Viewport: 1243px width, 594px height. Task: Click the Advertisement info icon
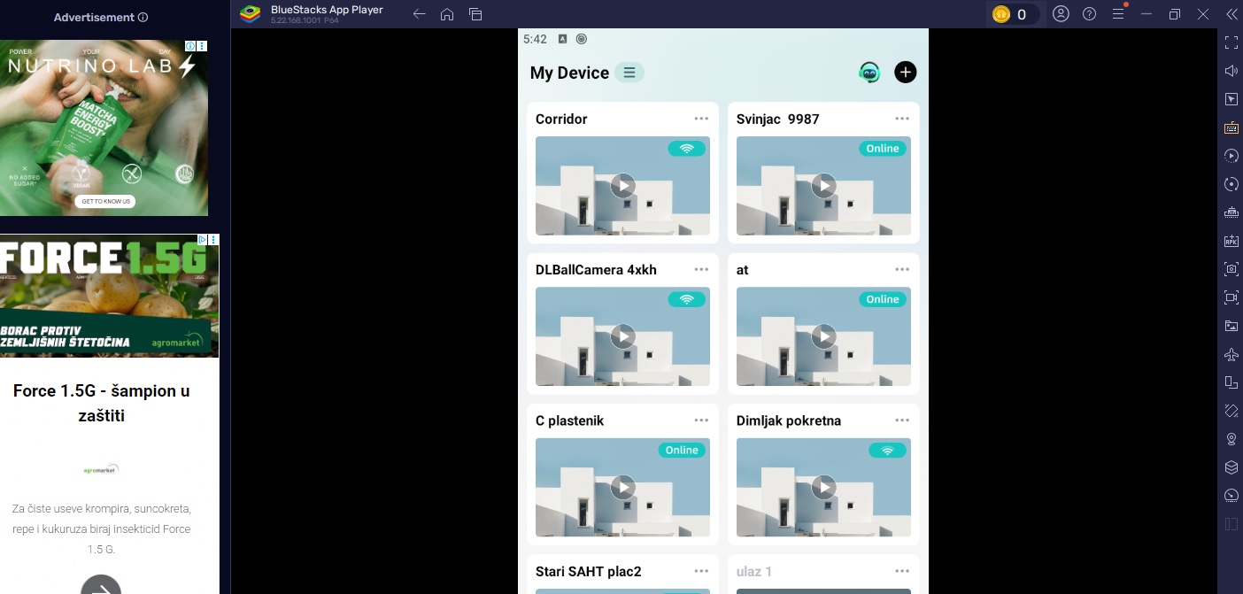[x=143, y=17]
